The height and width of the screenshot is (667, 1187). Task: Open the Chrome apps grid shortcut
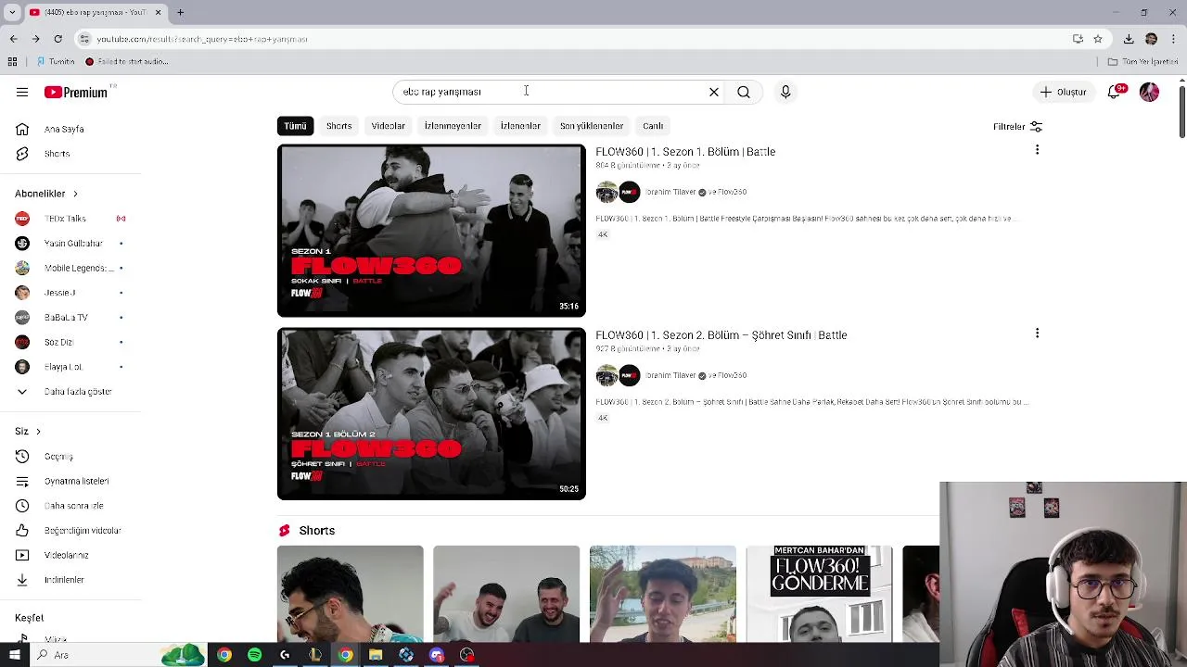(x=12, y=62)
